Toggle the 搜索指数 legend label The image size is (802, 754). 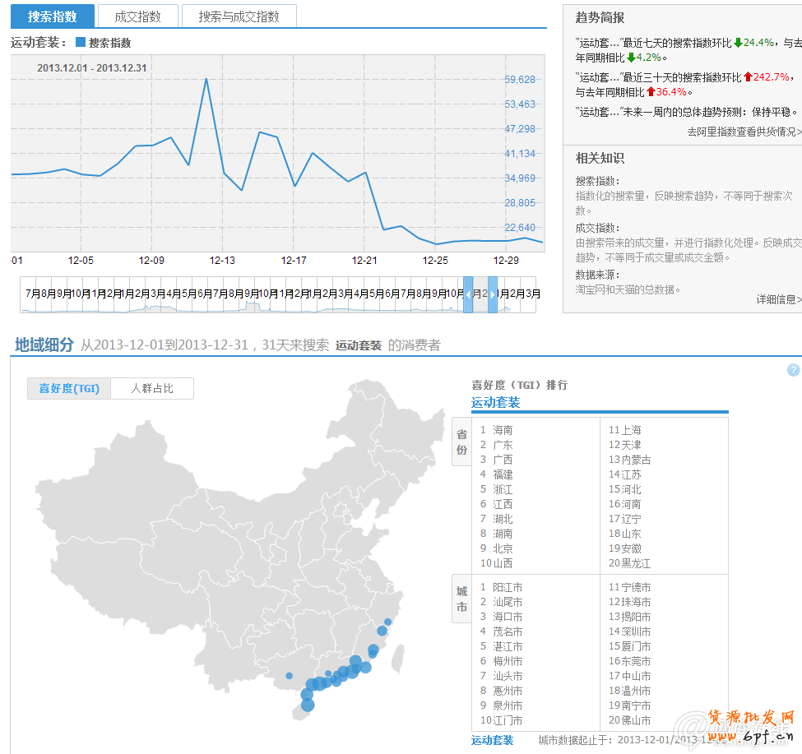(x=109, y=43)
